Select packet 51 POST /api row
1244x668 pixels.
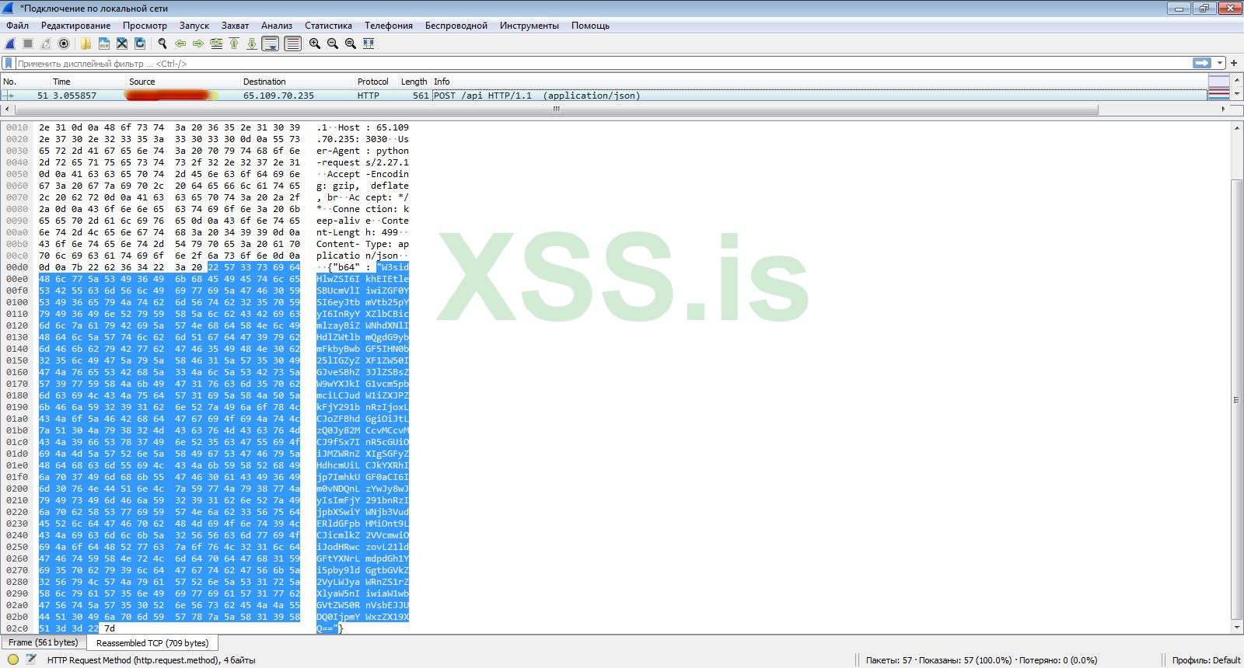tap(603, 96)
